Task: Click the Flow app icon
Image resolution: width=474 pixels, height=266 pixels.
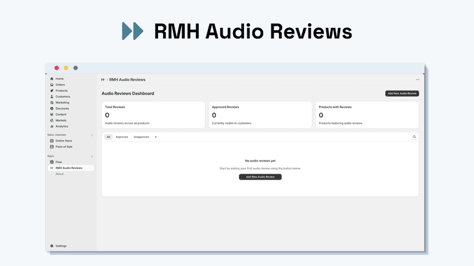Action: 52,162
